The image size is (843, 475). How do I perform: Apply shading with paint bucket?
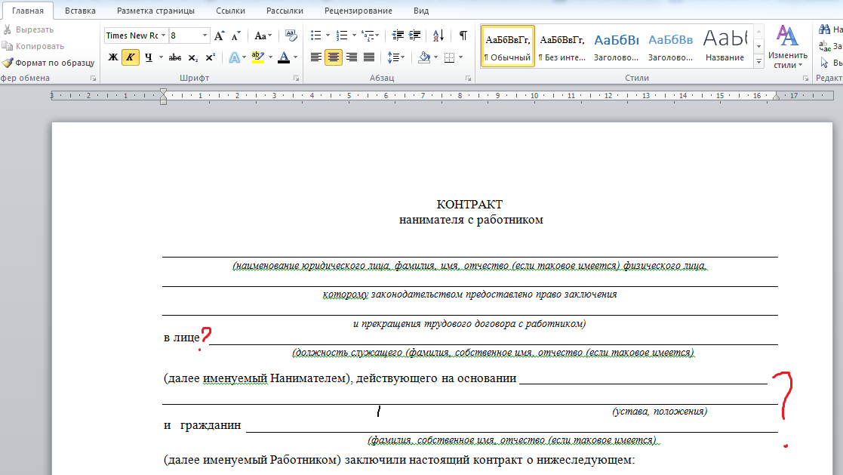(424, 57)
